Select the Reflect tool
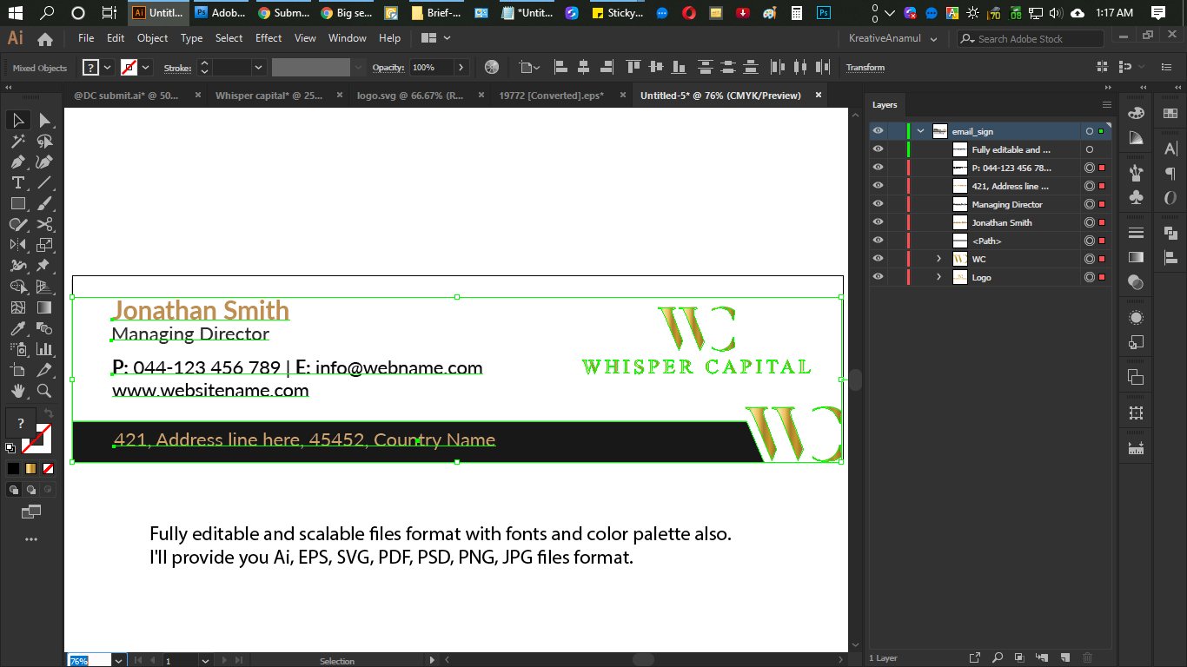The height and width of the screenshot is (667, 1187). (18, 245)
